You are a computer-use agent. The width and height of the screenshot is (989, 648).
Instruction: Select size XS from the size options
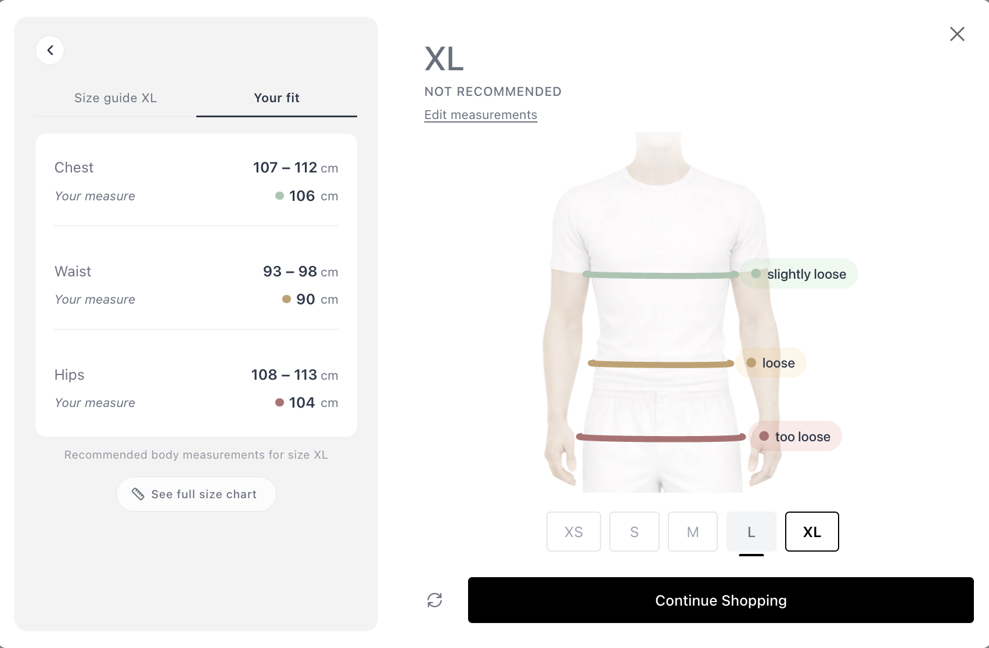(573, 531)
